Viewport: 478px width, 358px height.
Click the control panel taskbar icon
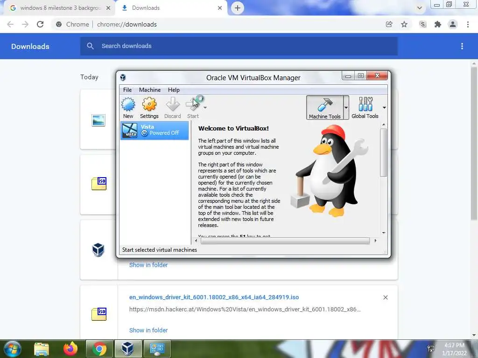[157, 349]
